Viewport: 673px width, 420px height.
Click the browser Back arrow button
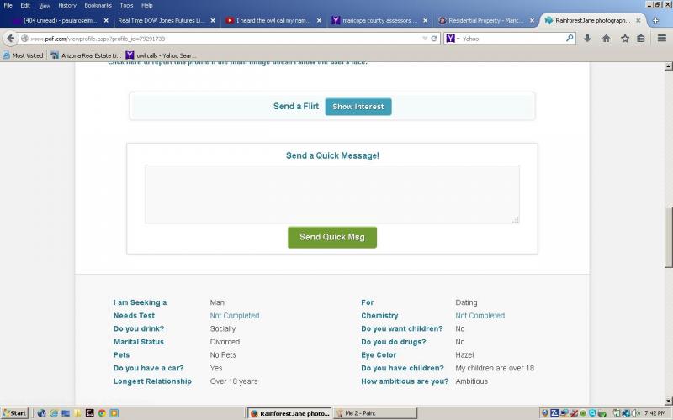pyautogui.click(x=11, y=39)
